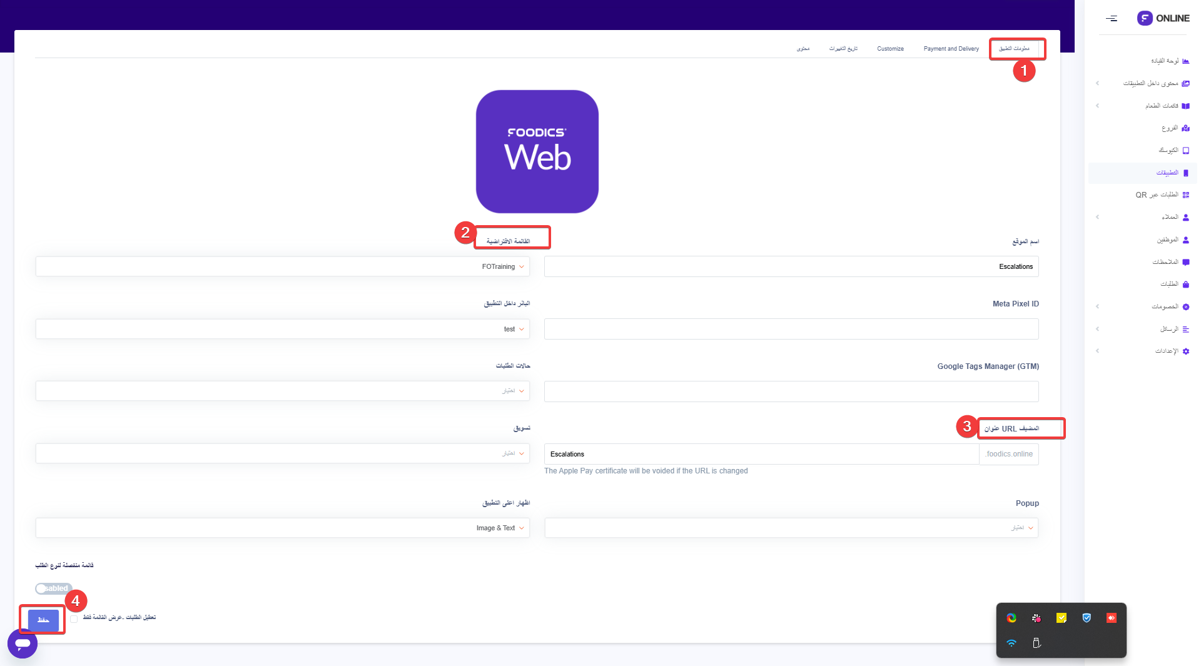Open الملاحظات feedback sidebar item
The width and height of the screenshot is (1201, 666).
1171,262
